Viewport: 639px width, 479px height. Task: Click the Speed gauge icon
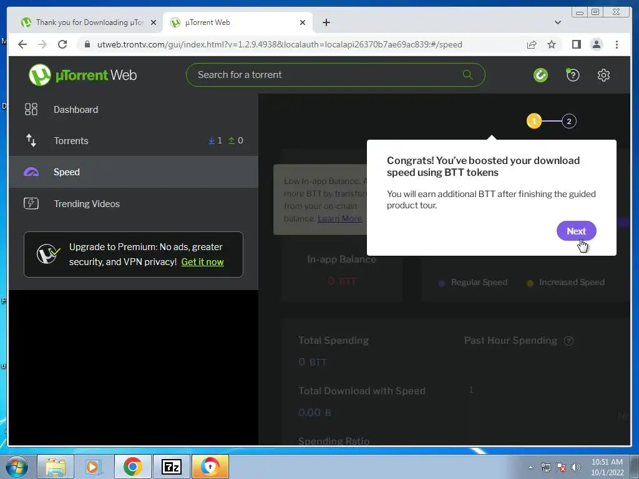click(31, 172)
